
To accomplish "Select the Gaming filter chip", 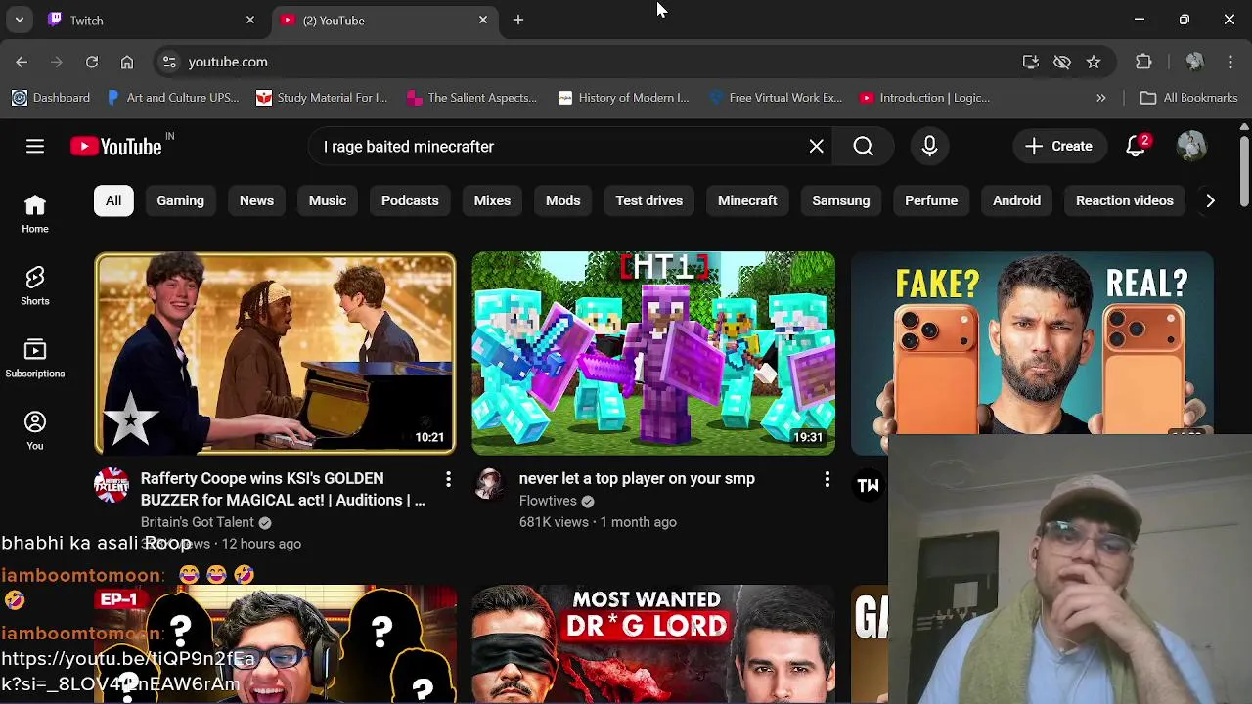I will pyautogui.click(x=180, y=200).
